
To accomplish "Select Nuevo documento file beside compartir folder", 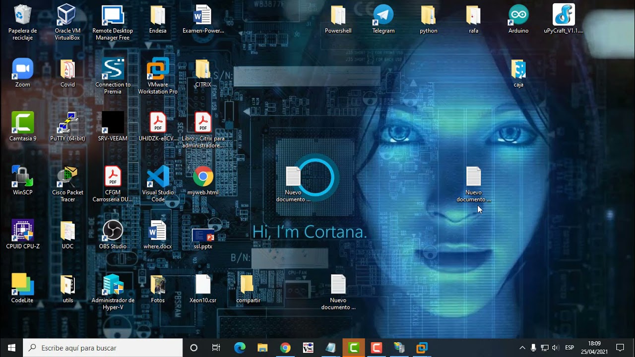I will pyautogui.click(x=338, y=292).
